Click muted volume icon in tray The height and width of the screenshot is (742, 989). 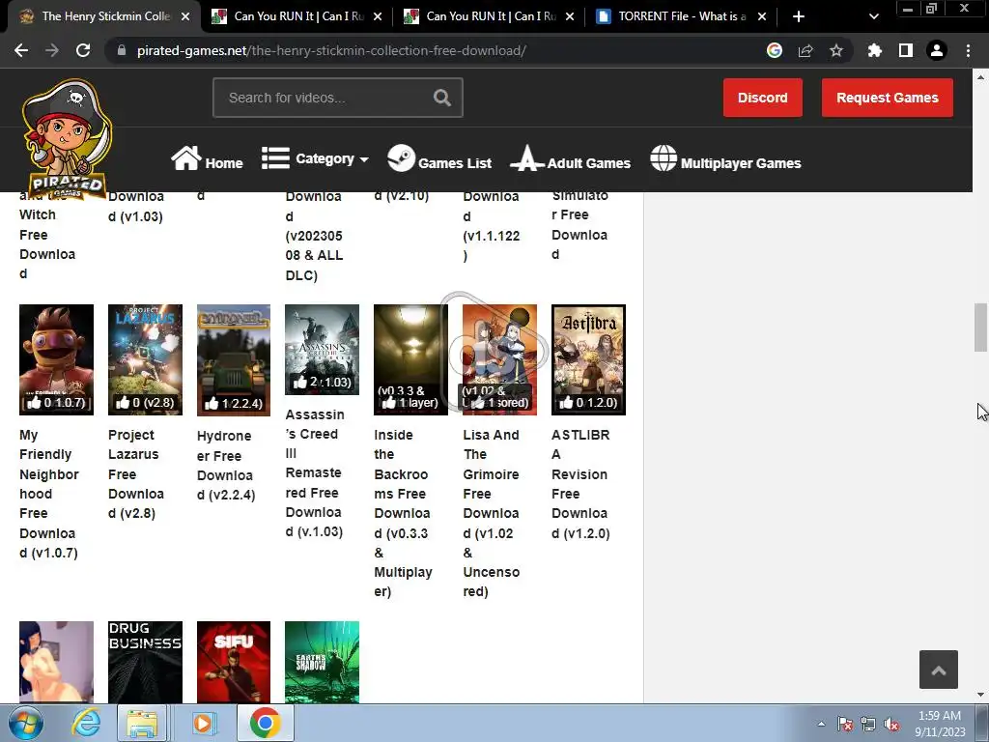point(891,725)
